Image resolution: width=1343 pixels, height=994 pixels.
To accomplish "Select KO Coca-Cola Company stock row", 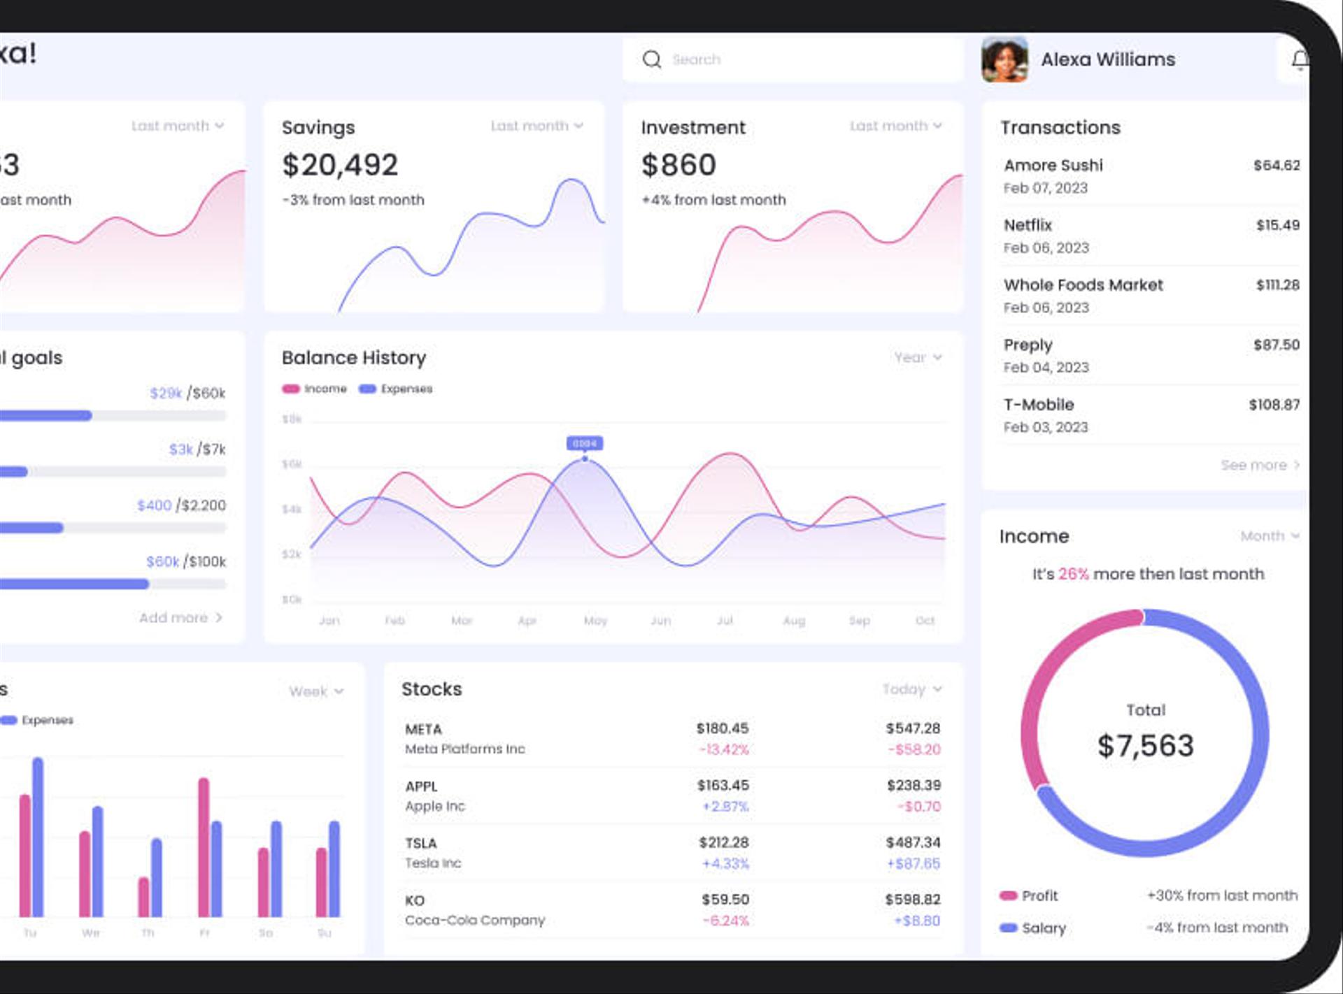I will point(673,910).
